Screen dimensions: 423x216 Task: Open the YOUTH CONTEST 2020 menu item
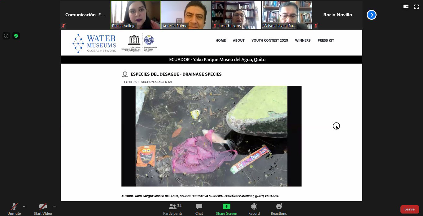click(x=269, y=40)
